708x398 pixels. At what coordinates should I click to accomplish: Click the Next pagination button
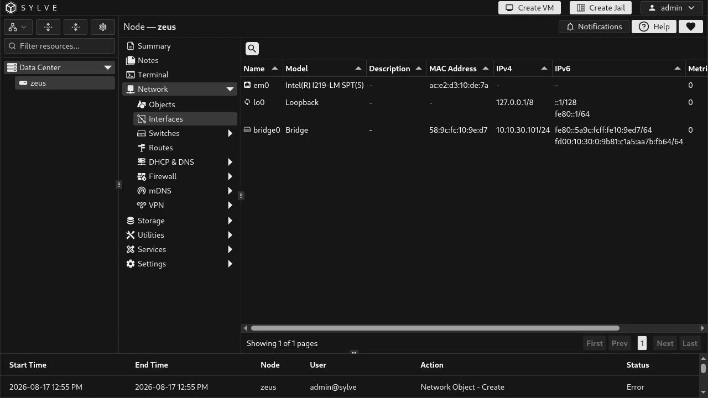[x=665, y=343]
